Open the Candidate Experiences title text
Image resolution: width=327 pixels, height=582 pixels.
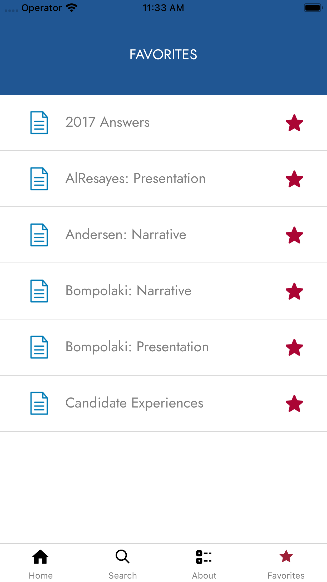[x=134, y=403]
